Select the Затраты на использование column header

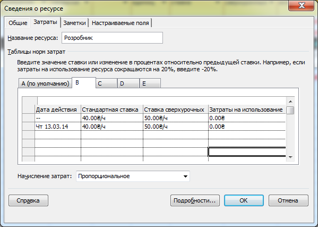(247, 110)
